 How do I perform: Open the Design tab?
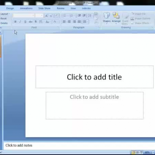10,8
